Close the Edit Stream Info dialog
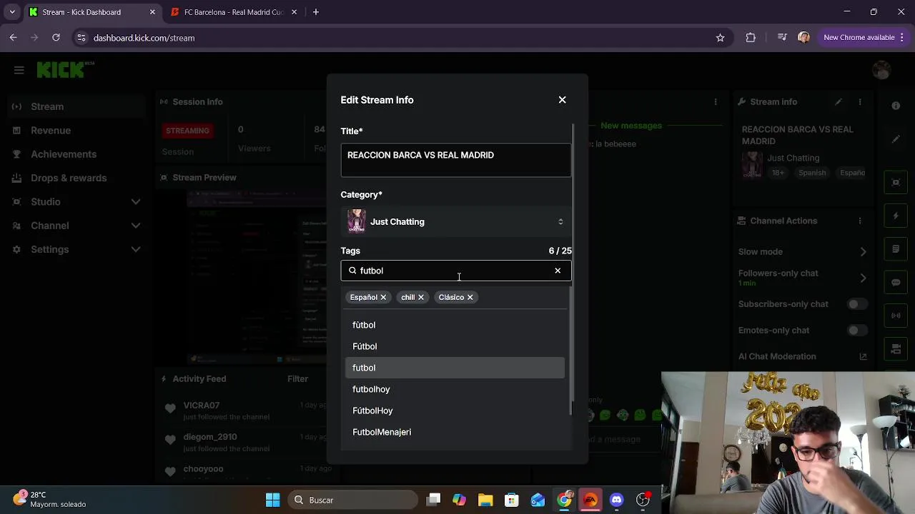The height and width of the screenshot is (514, 915). coord(562,100)
